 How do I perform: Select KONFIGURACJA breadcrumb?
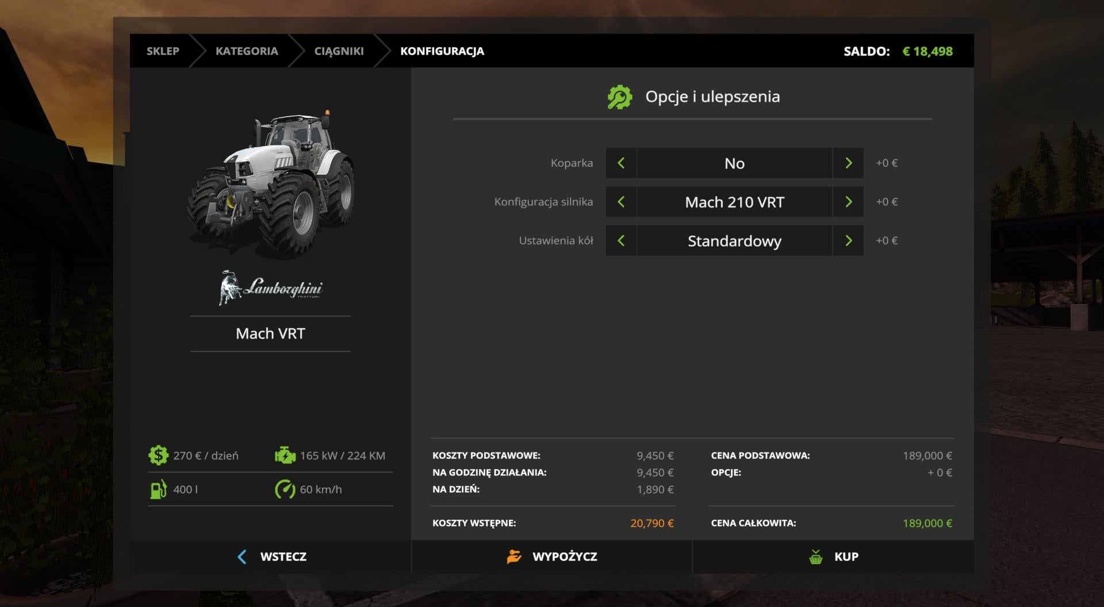(x=442, y=51)
